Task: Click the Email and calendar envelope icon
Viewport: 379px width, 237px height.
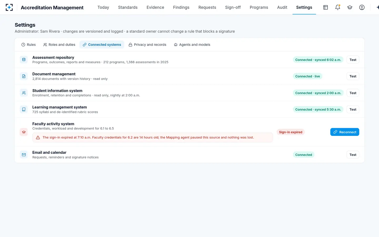Action: 24,155
